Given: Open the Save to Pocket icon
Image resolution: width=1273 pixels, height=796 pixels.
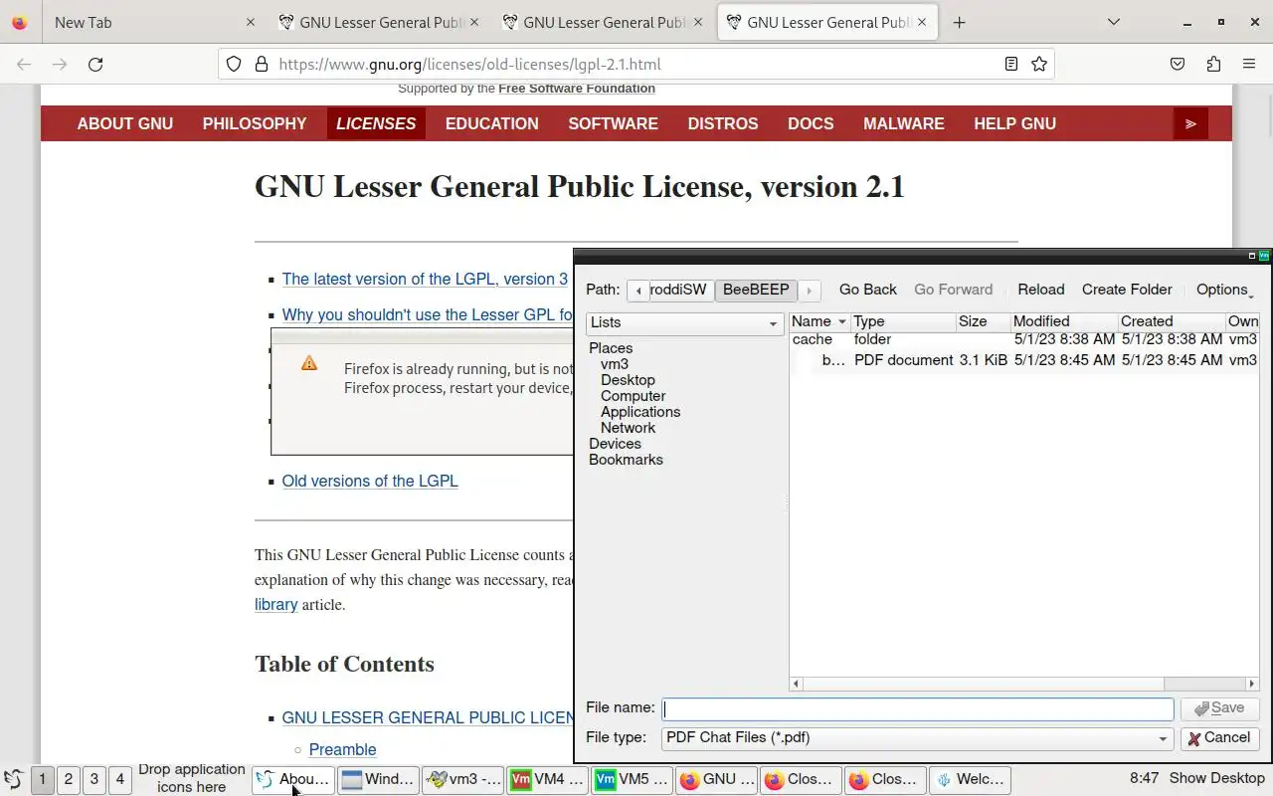Looking at the screenshot, I should click(x=1178, y=64).
